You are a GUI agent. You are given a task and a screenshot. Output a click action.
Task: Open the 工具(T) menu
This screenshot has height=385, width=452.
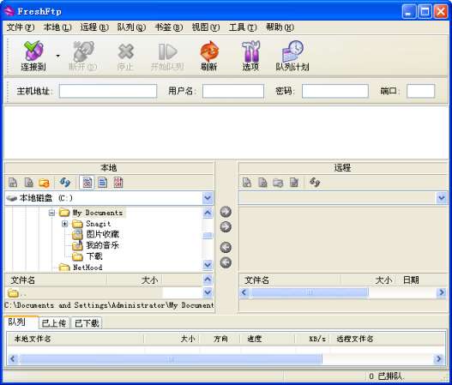tap(243, 27)
